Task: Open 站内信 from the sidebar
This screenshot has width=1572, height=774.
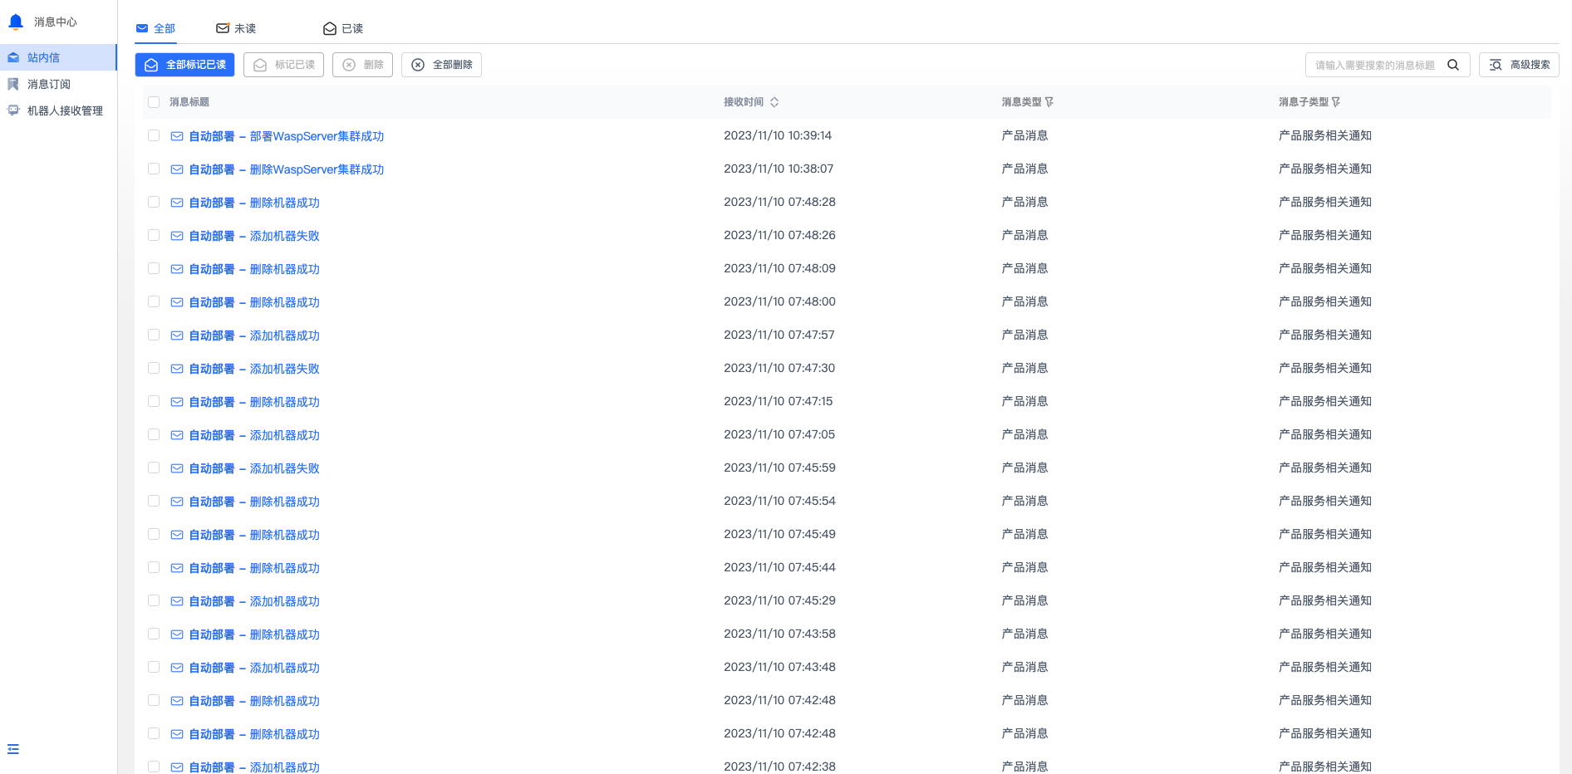Action: click(x=43, y=57)
